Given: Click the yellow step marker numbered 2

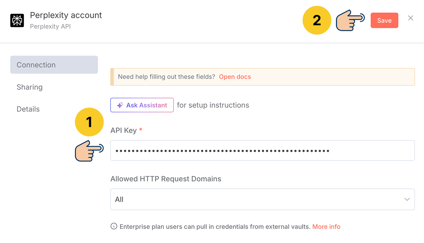Looking at the screenshot, I should coord(317,20).
